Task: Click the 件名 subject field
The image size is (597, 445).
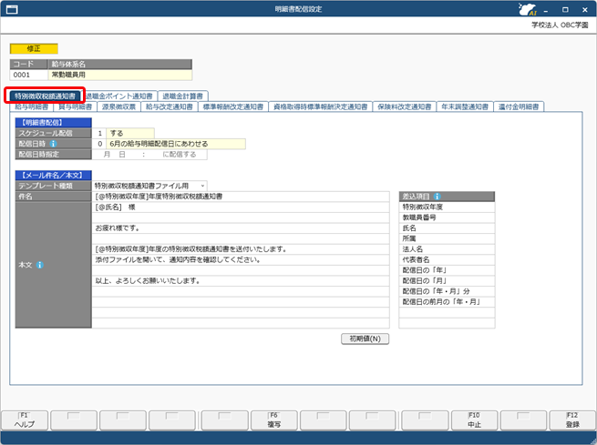Action: point(241,197)
